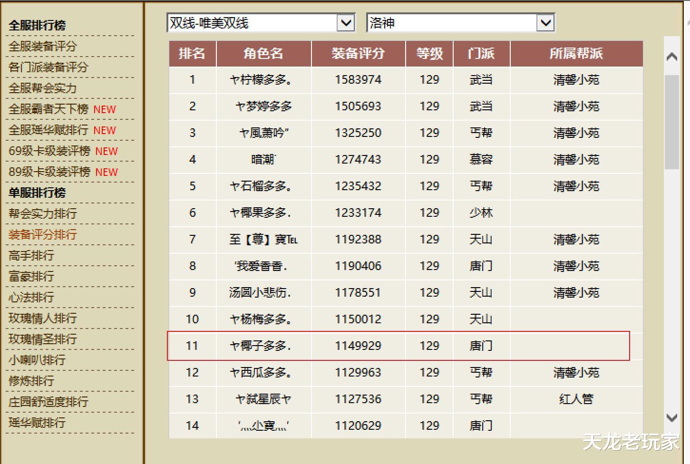Click character name ヤ梦婷多多
Image resolution: width=690 pixels, height=464 pixels.
click(x=263, y=106)
